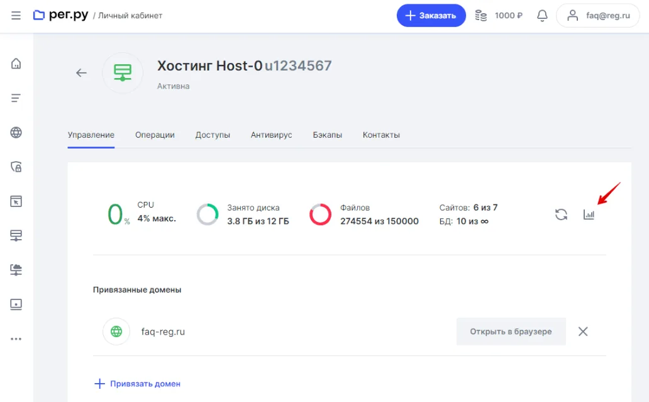Click the refresh statistics icon
The height and width of the screenshot is (402, 649).
pyautogui.click(x=560, y=214)
